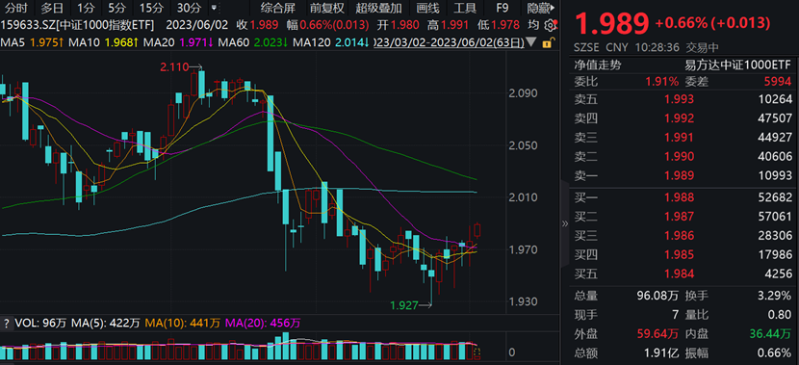Collapse side panel using double chevron icon

pyautogui.click(x=565, y=223)
